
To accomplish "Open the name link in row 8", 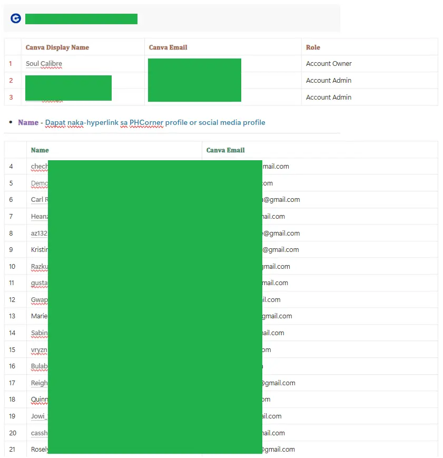I will [40, 233].
